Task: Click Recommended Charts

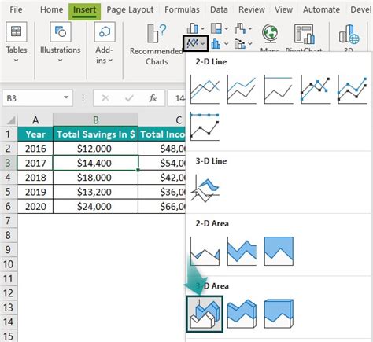Action: pyautogui.click(x=157, y=45)
